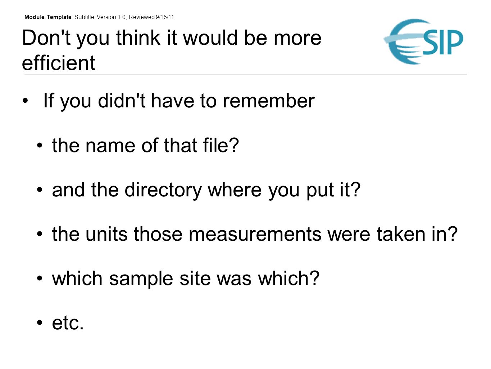The image size is (491, 369).
Task: Click the "Version 1.0" header text
Action: pyautogui.click(x=111, y=17)
